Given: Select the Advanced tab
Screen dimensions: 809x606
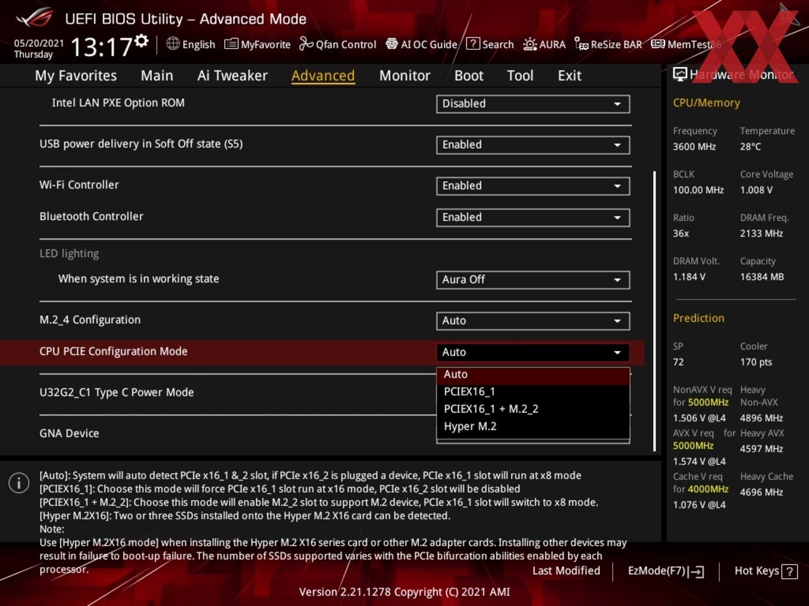Looking at the screenshot, I should coord(323,75).
